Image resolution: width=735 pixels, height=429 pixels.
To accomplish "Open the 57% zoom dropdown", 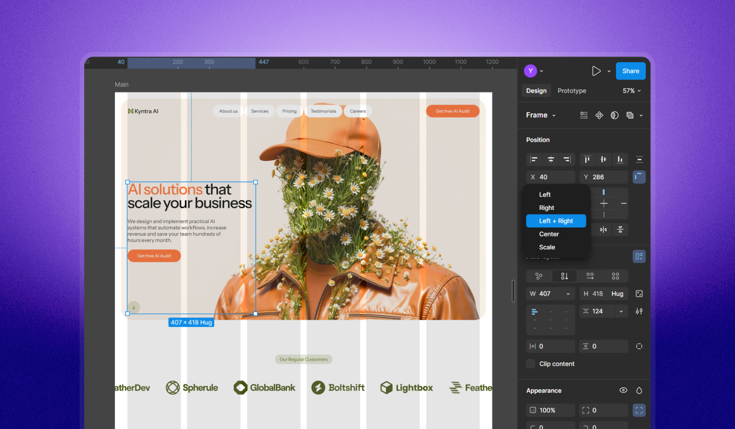I will (631, 91).
